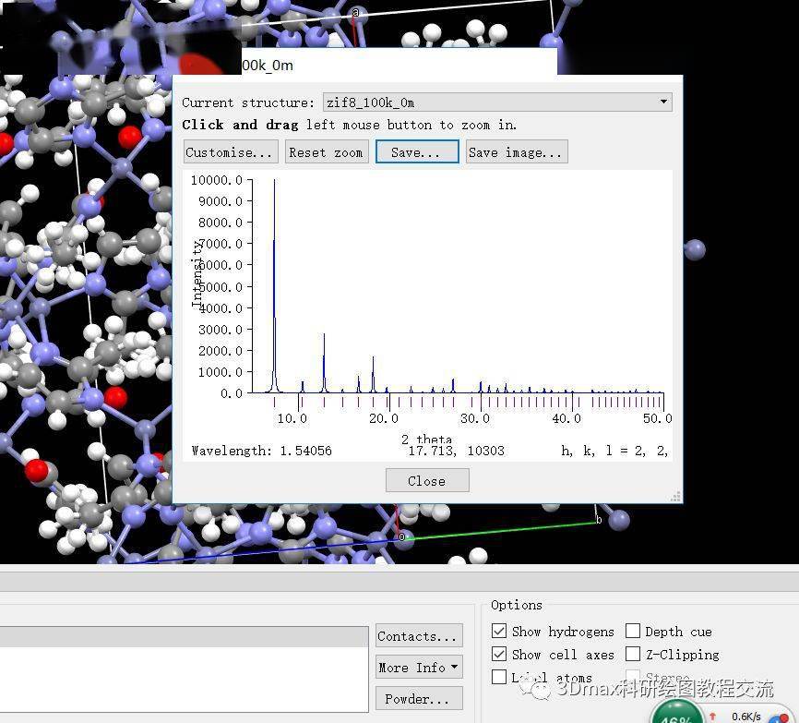Click the powder dialog resize grip
Viewport: 799px width, 723px height.
(x=676, y=497)
